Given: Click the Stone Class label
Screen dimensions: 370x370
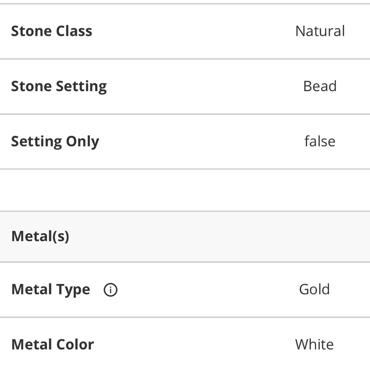Looking at the screenshot, I should click(51, 31).
